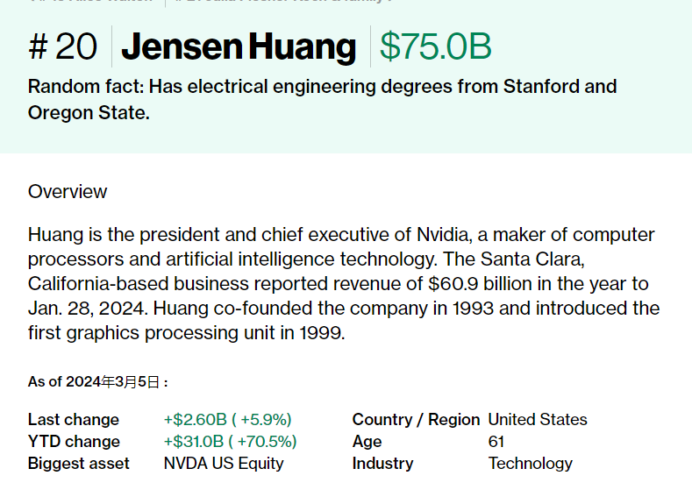Click the NVDA US Equity asset

[x=224, y=464]
